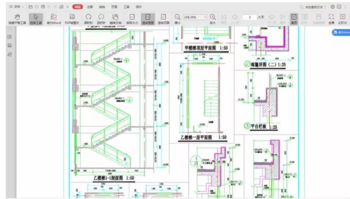
Task: Save the document using save icon
Action: [x=37, y=7]
